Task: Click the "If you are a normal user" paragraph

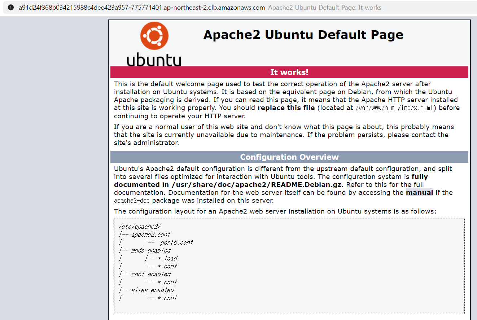Action: (x=284, y=135)
